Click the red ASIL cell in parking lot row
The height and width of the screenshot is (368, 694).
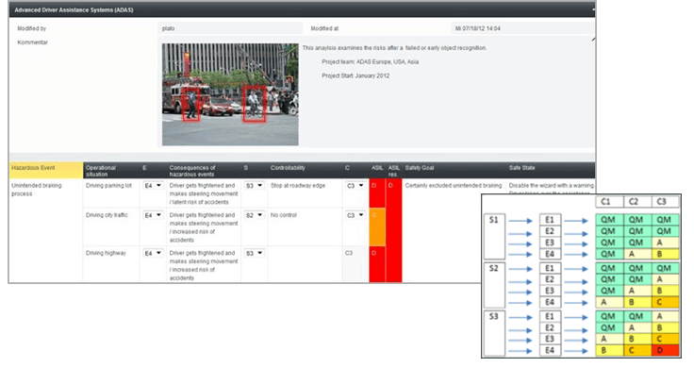pyautogui.click(x=377, y=193)
